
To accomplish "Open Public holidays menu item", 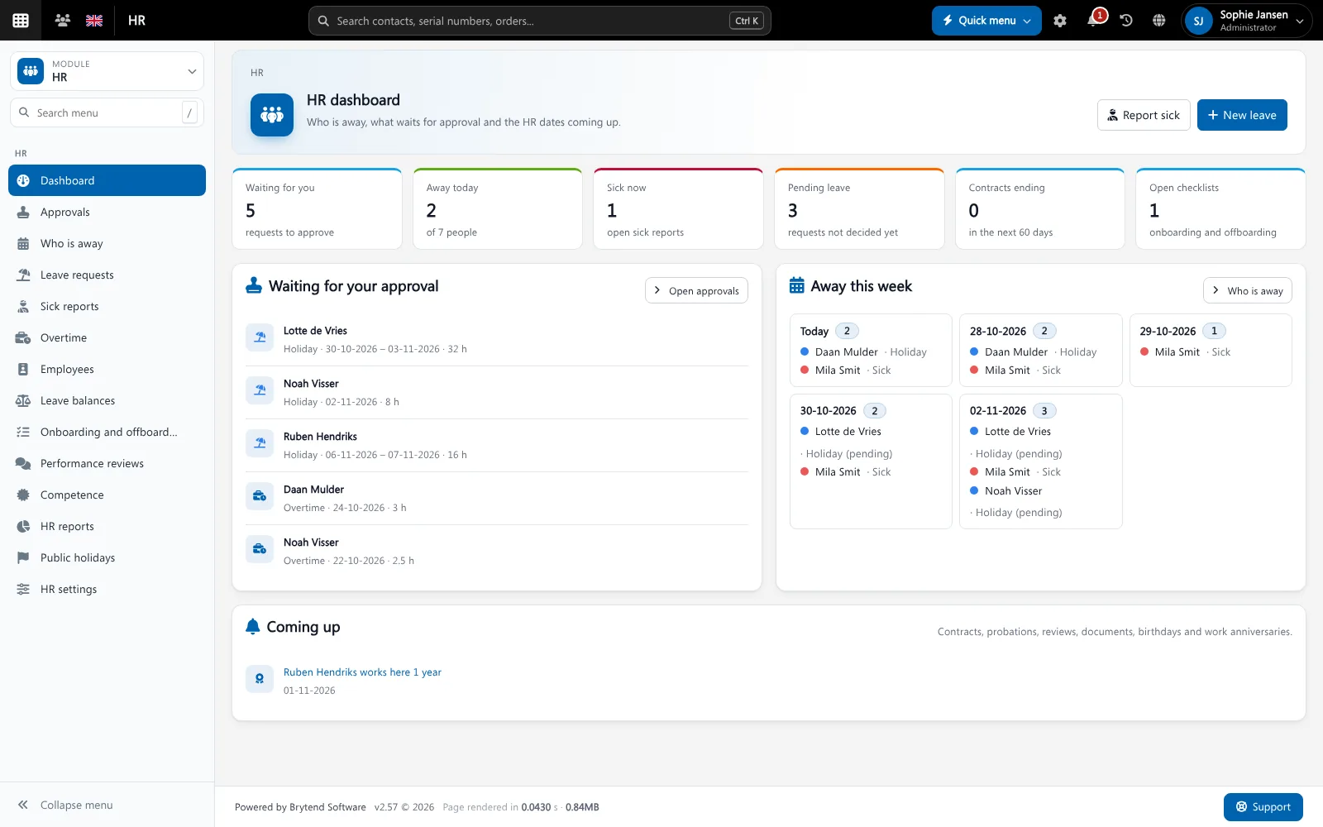I will point(107,557).
